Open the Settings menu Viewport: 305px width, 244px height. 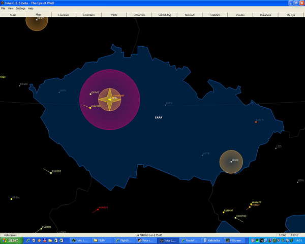click(x=21, y=8)
